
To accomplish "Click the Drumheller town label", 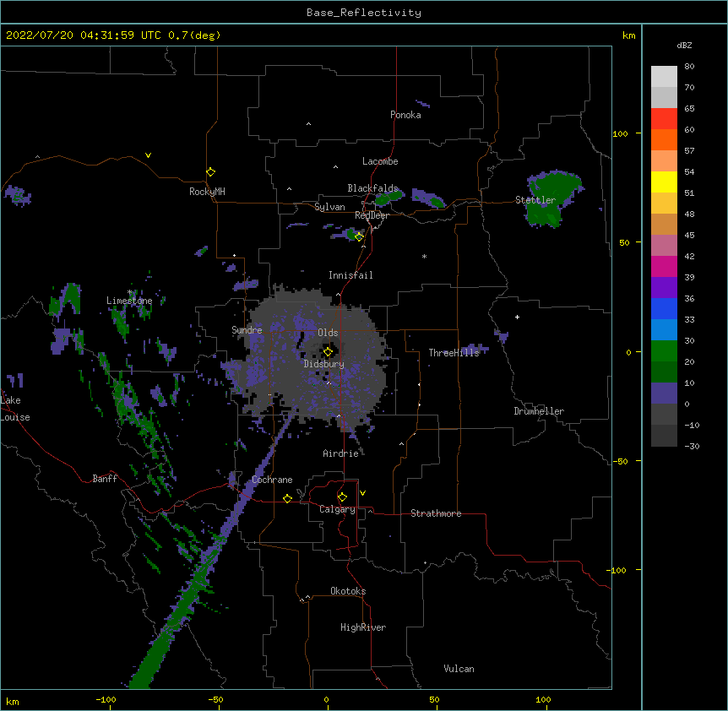I will point(539,411).
